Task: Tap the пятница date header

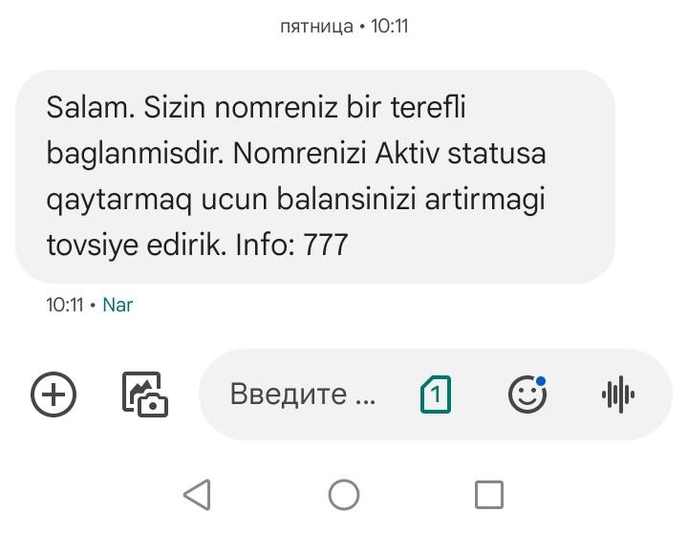Action: pos(316,27)
